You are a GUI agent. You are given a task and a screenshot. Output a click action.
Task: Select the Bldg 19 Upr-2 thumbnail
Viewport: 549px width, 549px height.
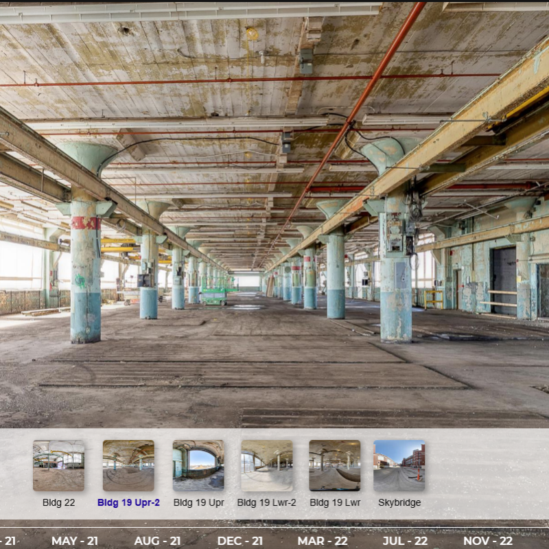(x=128, y=465)
